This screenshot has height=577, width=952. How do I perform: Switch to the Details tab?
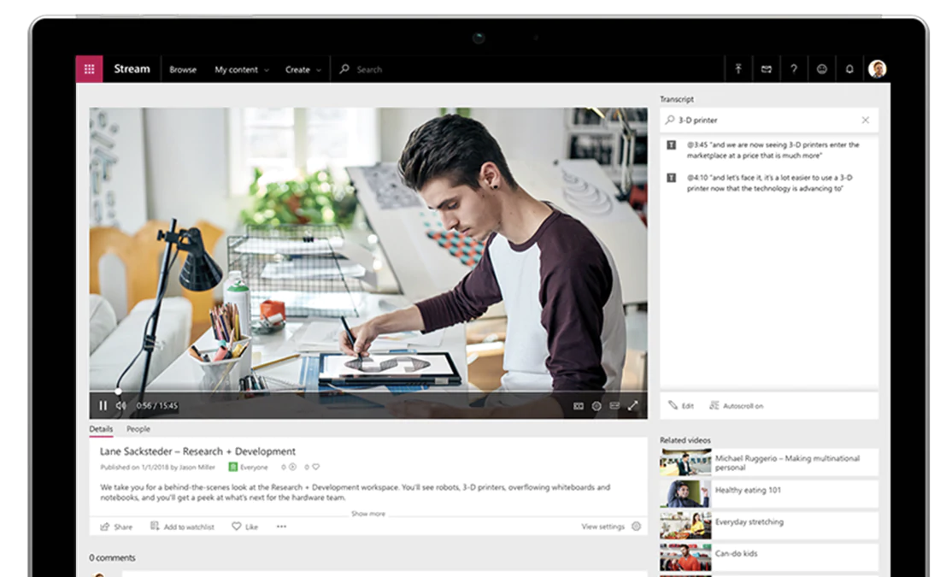point(101,429)
